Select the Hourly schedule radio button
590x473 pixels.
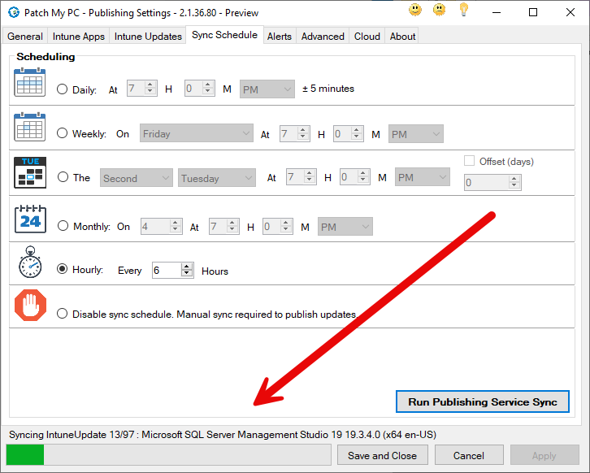coord(62,269)
